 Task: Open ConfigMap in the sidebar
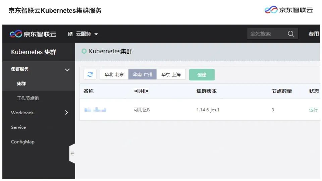(23, 142)
